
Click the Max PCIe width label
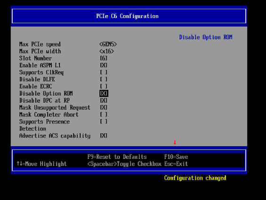click(x=40, y=51)
